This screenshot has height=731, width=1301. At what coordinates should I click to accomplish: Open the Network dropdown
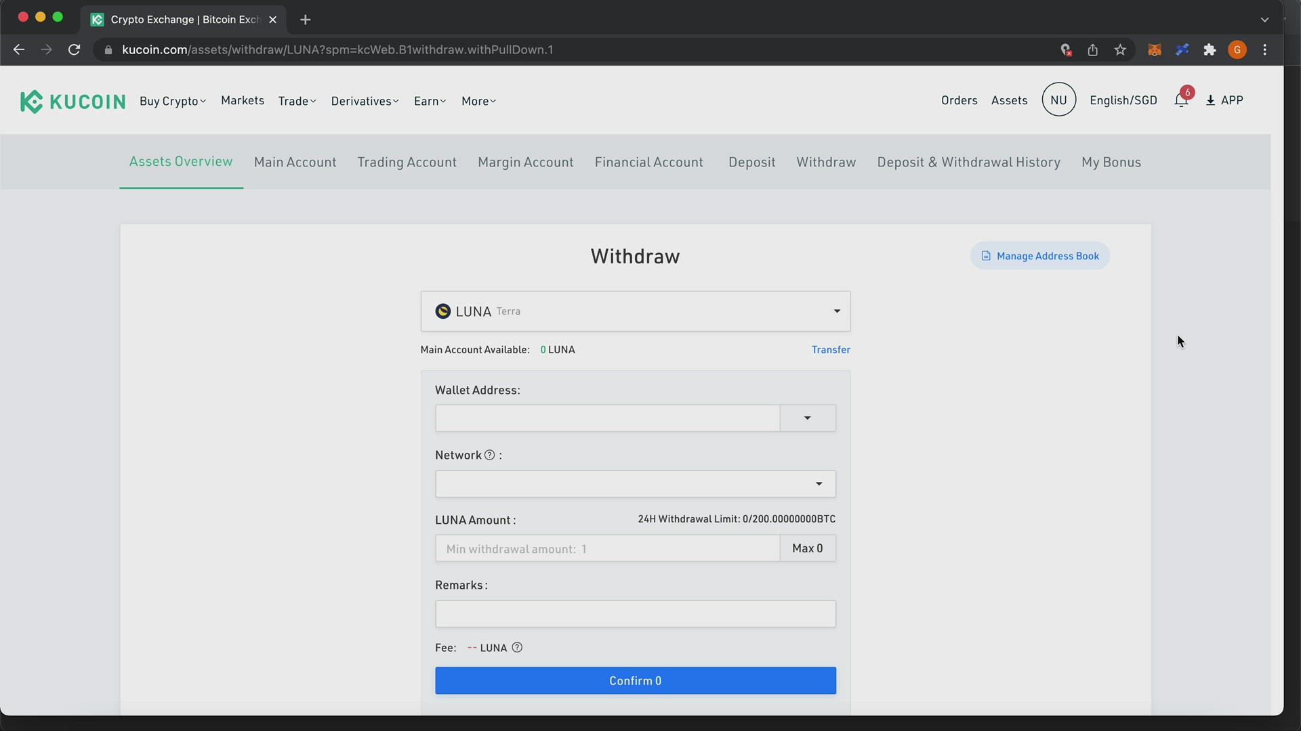point(636,484)
